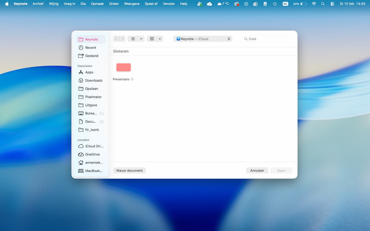Open the Keynote folder in sidebar
Screen dimensions: 370x231
91,39
